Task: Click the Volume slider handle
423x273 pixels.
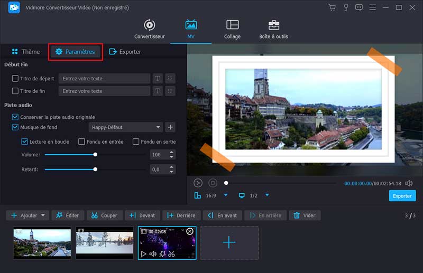Action: point(95,155)
